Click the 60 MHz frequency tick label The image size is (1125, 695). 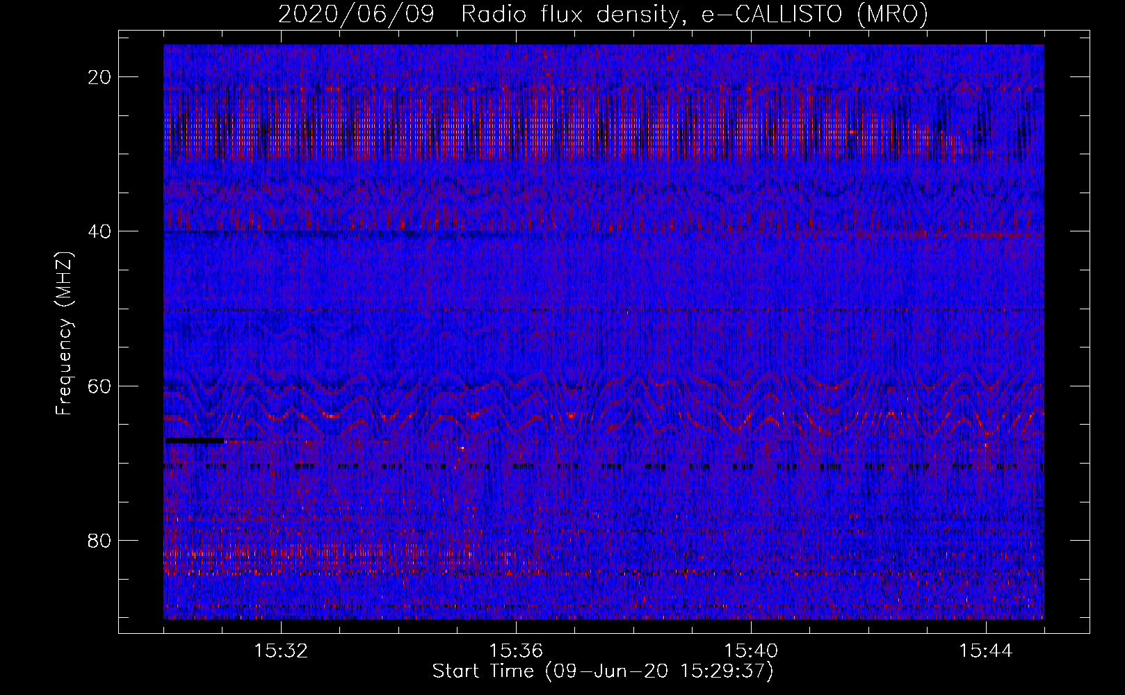point(100,386)
